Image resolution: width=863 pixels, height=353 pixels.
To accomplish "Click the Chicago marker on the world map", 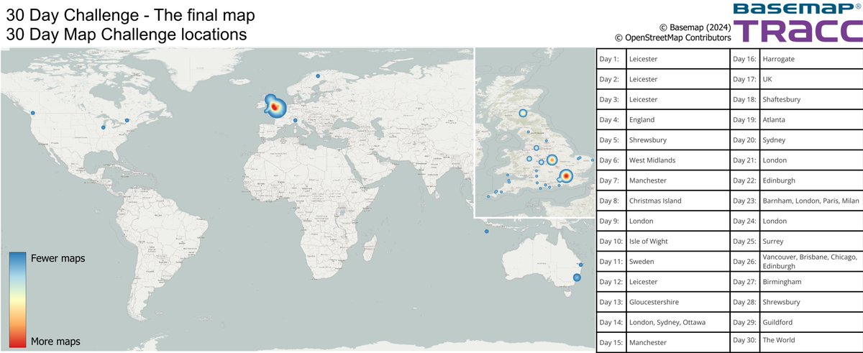I will coord(104,127).
